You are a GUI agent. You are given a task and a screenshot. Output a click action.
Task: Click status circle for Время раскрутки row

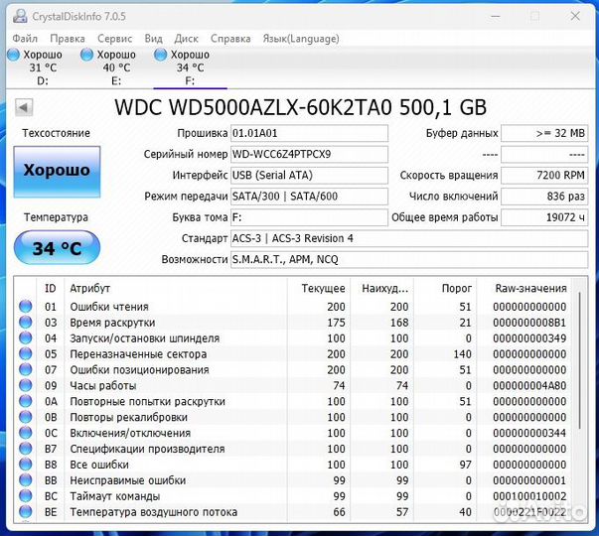26,323
